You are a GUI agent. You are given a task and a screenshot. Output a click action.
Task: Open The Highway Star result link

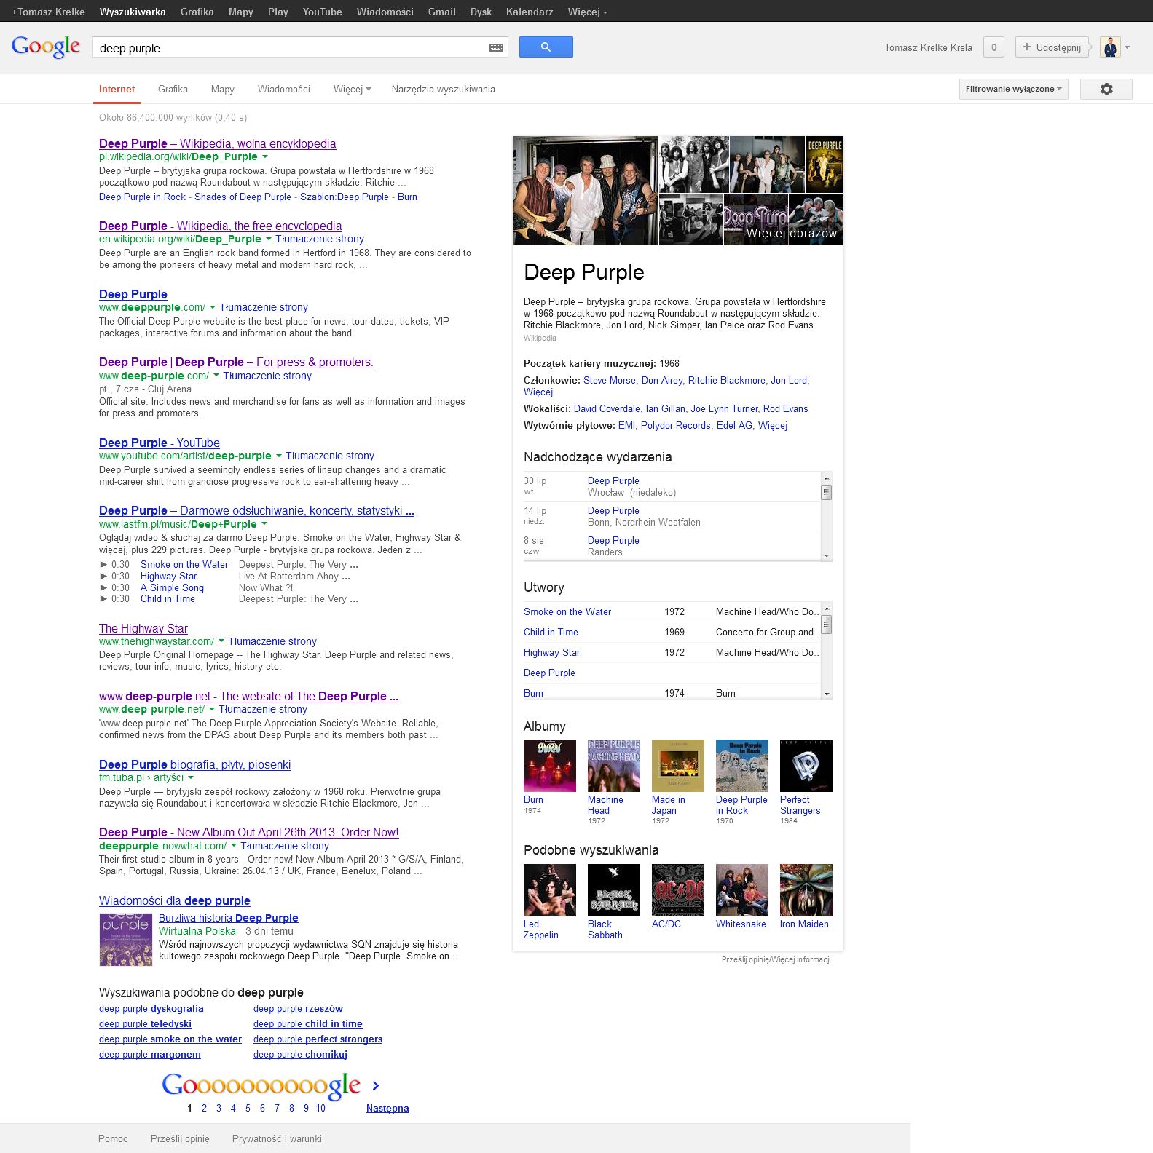point(143,629)
